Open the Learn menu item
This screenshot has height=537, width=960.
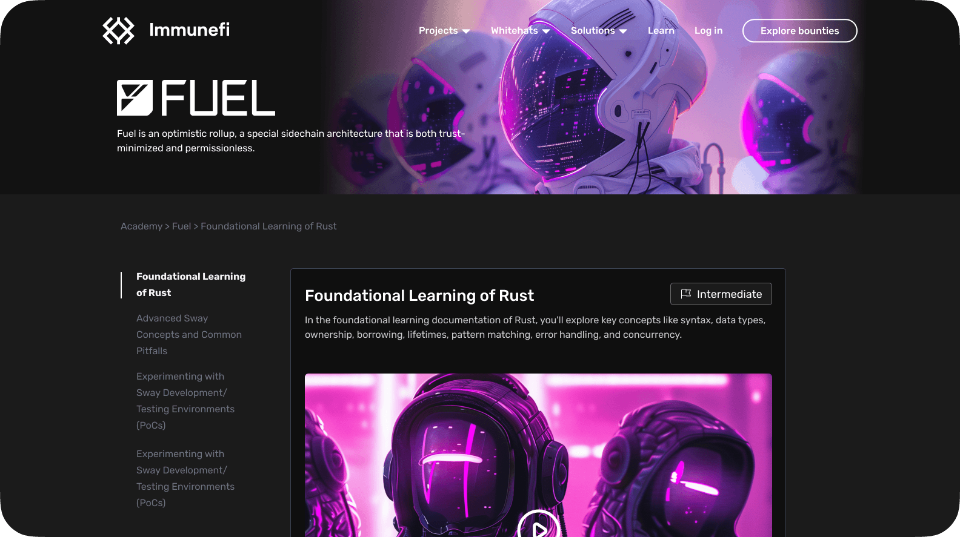pos(661,30)
